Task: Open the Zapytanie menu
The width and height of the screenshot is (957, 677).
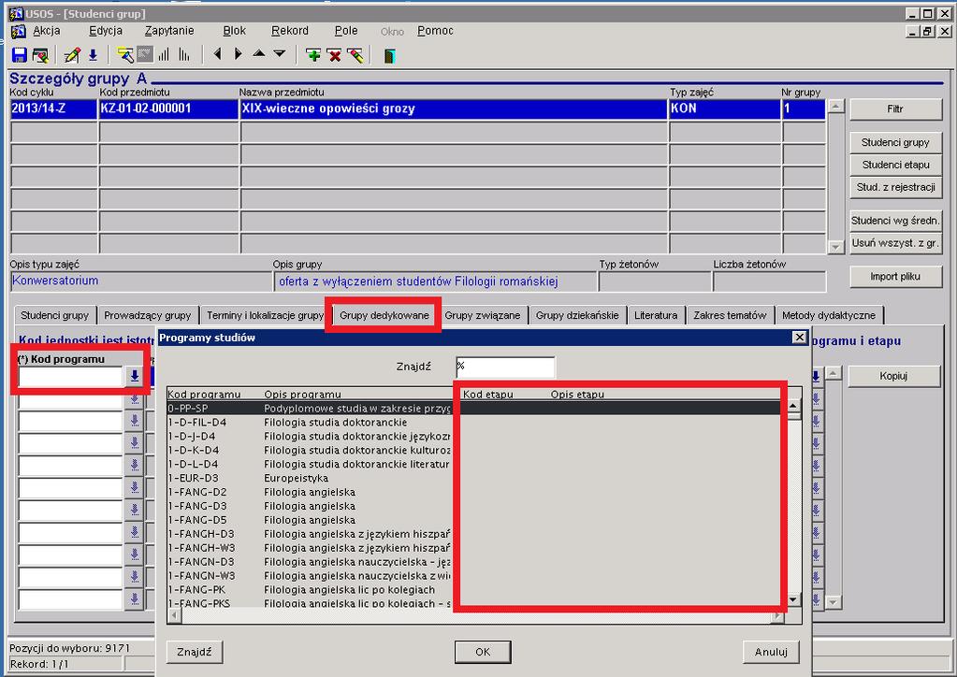Action: point(169,31)
